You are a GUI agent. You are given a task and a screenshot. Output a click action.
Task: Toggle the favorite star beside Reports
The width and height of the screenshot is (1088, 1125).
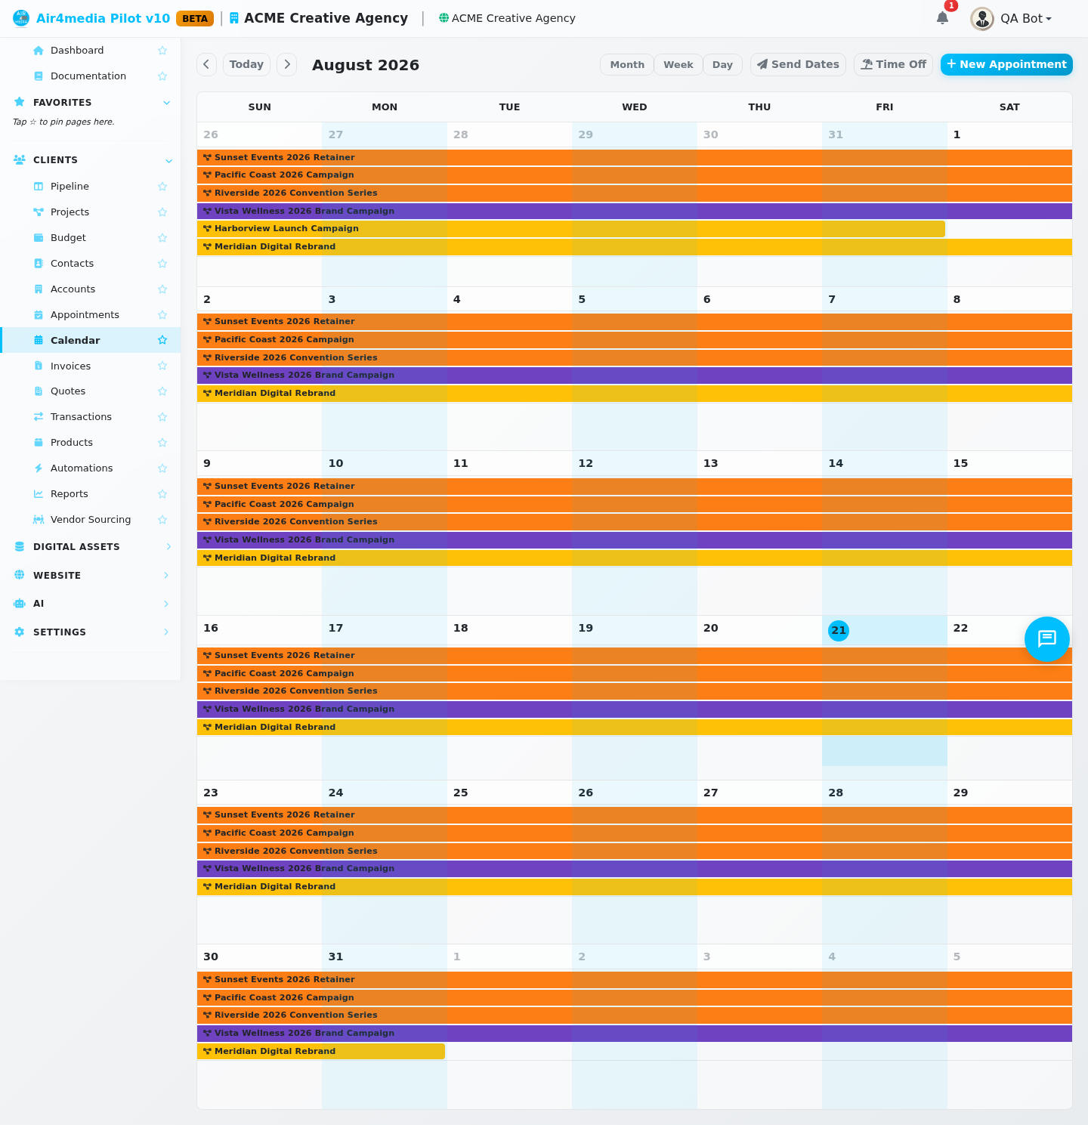162,494
